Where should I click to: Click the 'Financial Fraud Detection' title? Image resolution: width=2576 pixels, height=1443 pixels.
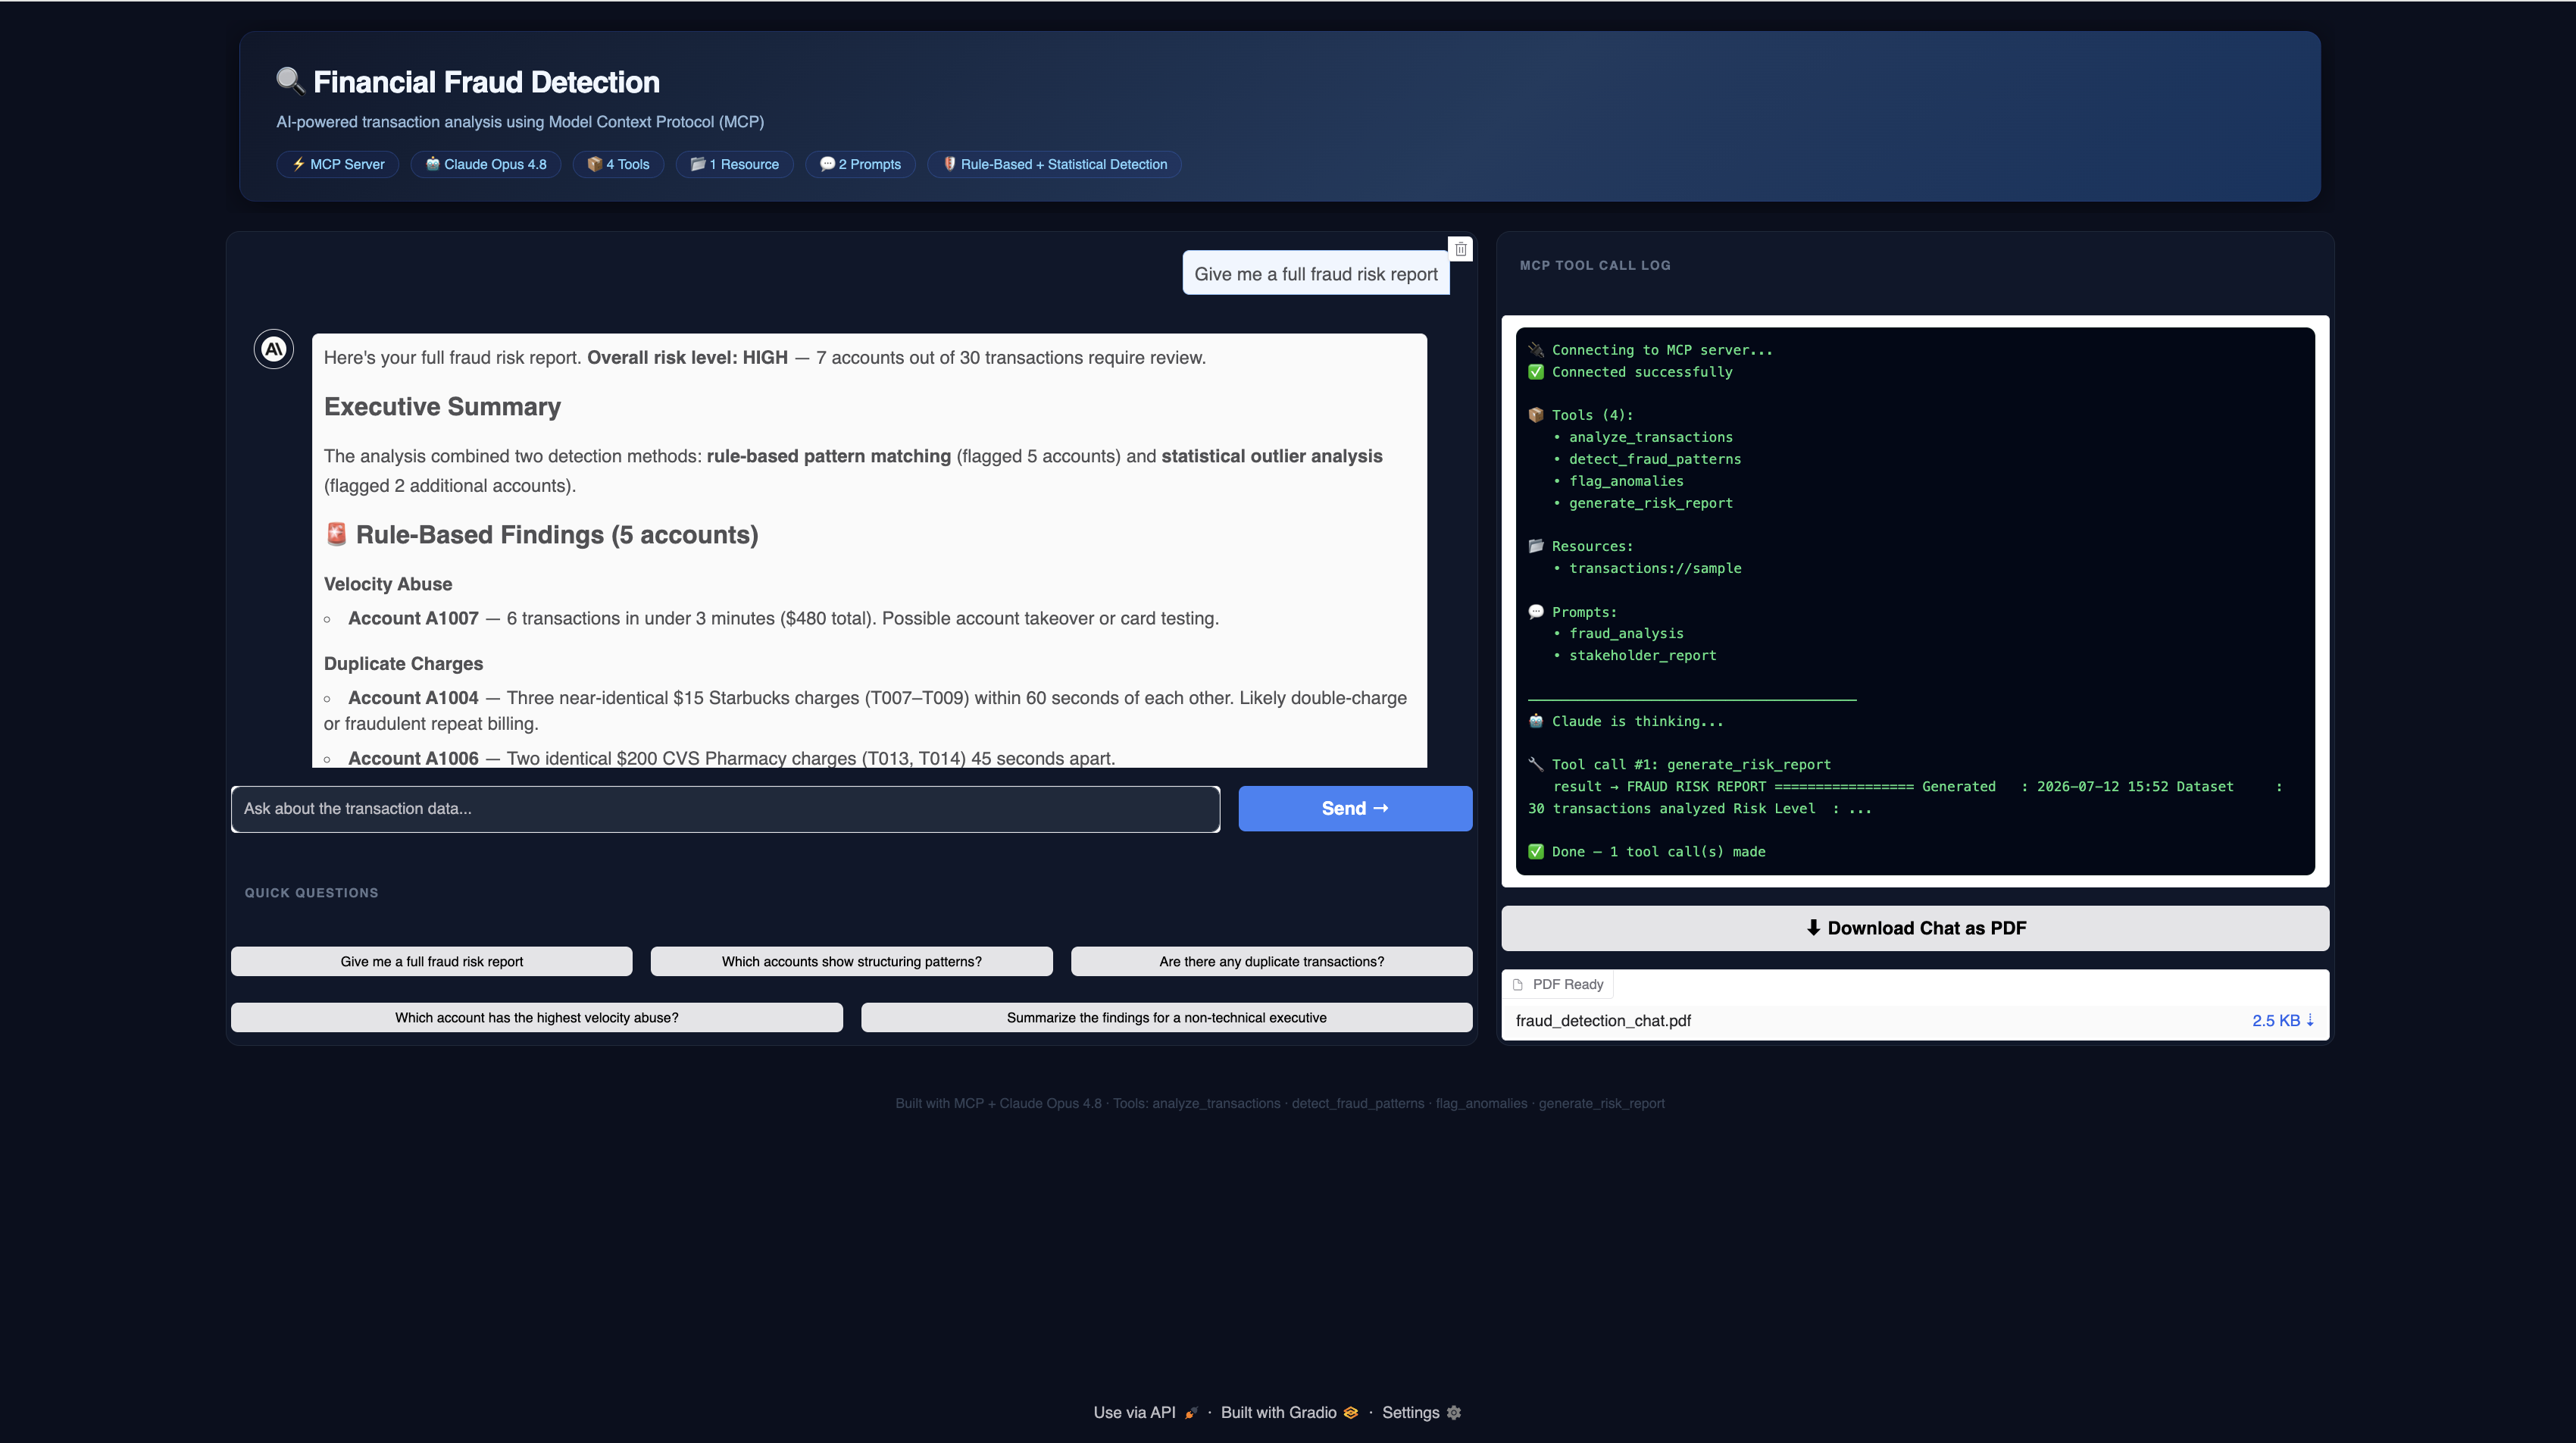[x=487, y=82]
